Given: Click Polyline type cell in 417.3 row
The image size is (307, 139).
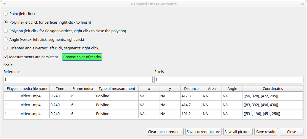Looking at the screenshot, I should [117, 96].
